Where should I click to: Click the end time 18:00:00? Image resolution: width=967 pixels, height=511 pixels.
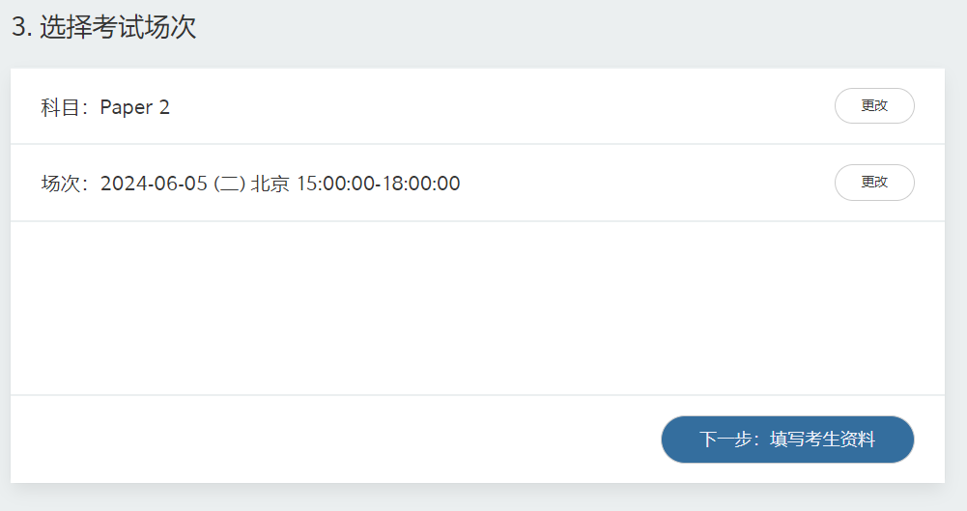(x=421, y=184)
